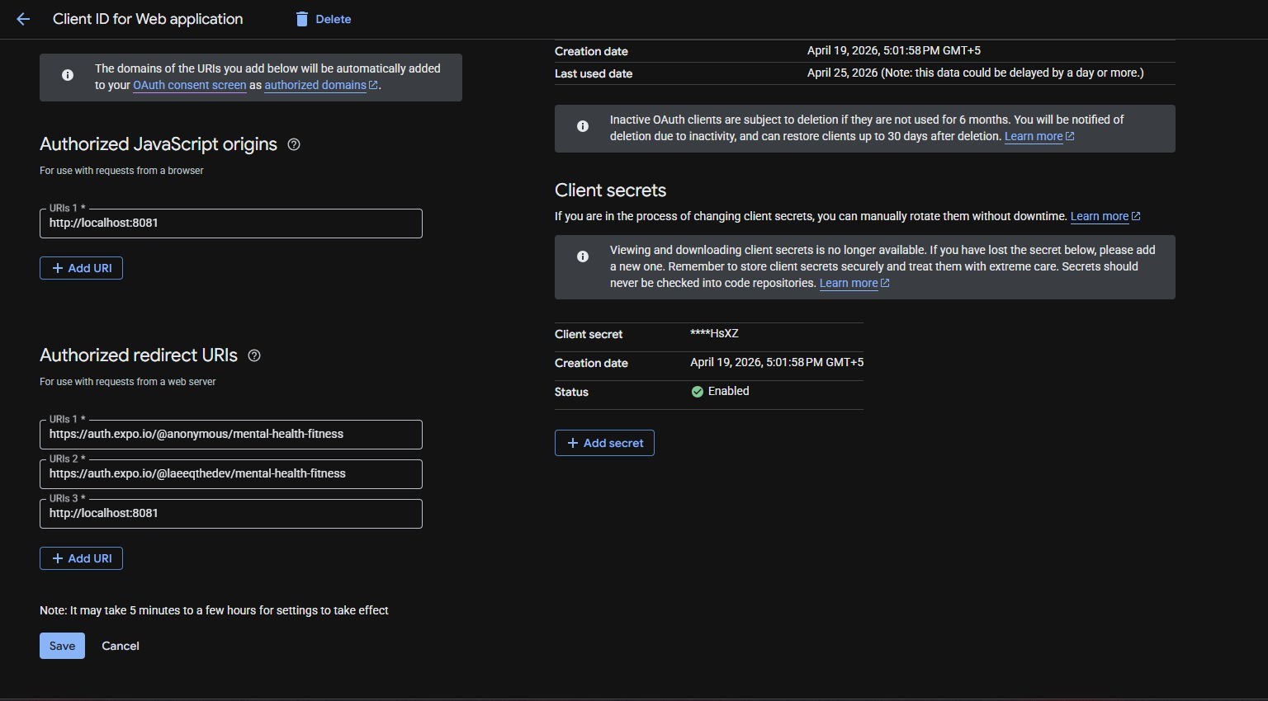Click the green Enabled status check icon
The image size is (1268, 701).
tap(698, 392)
